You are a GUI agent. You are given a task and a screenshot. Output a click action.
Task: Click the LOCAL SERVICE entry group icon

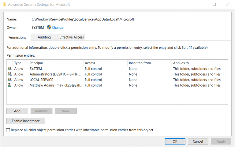click(x=9, y=80)
